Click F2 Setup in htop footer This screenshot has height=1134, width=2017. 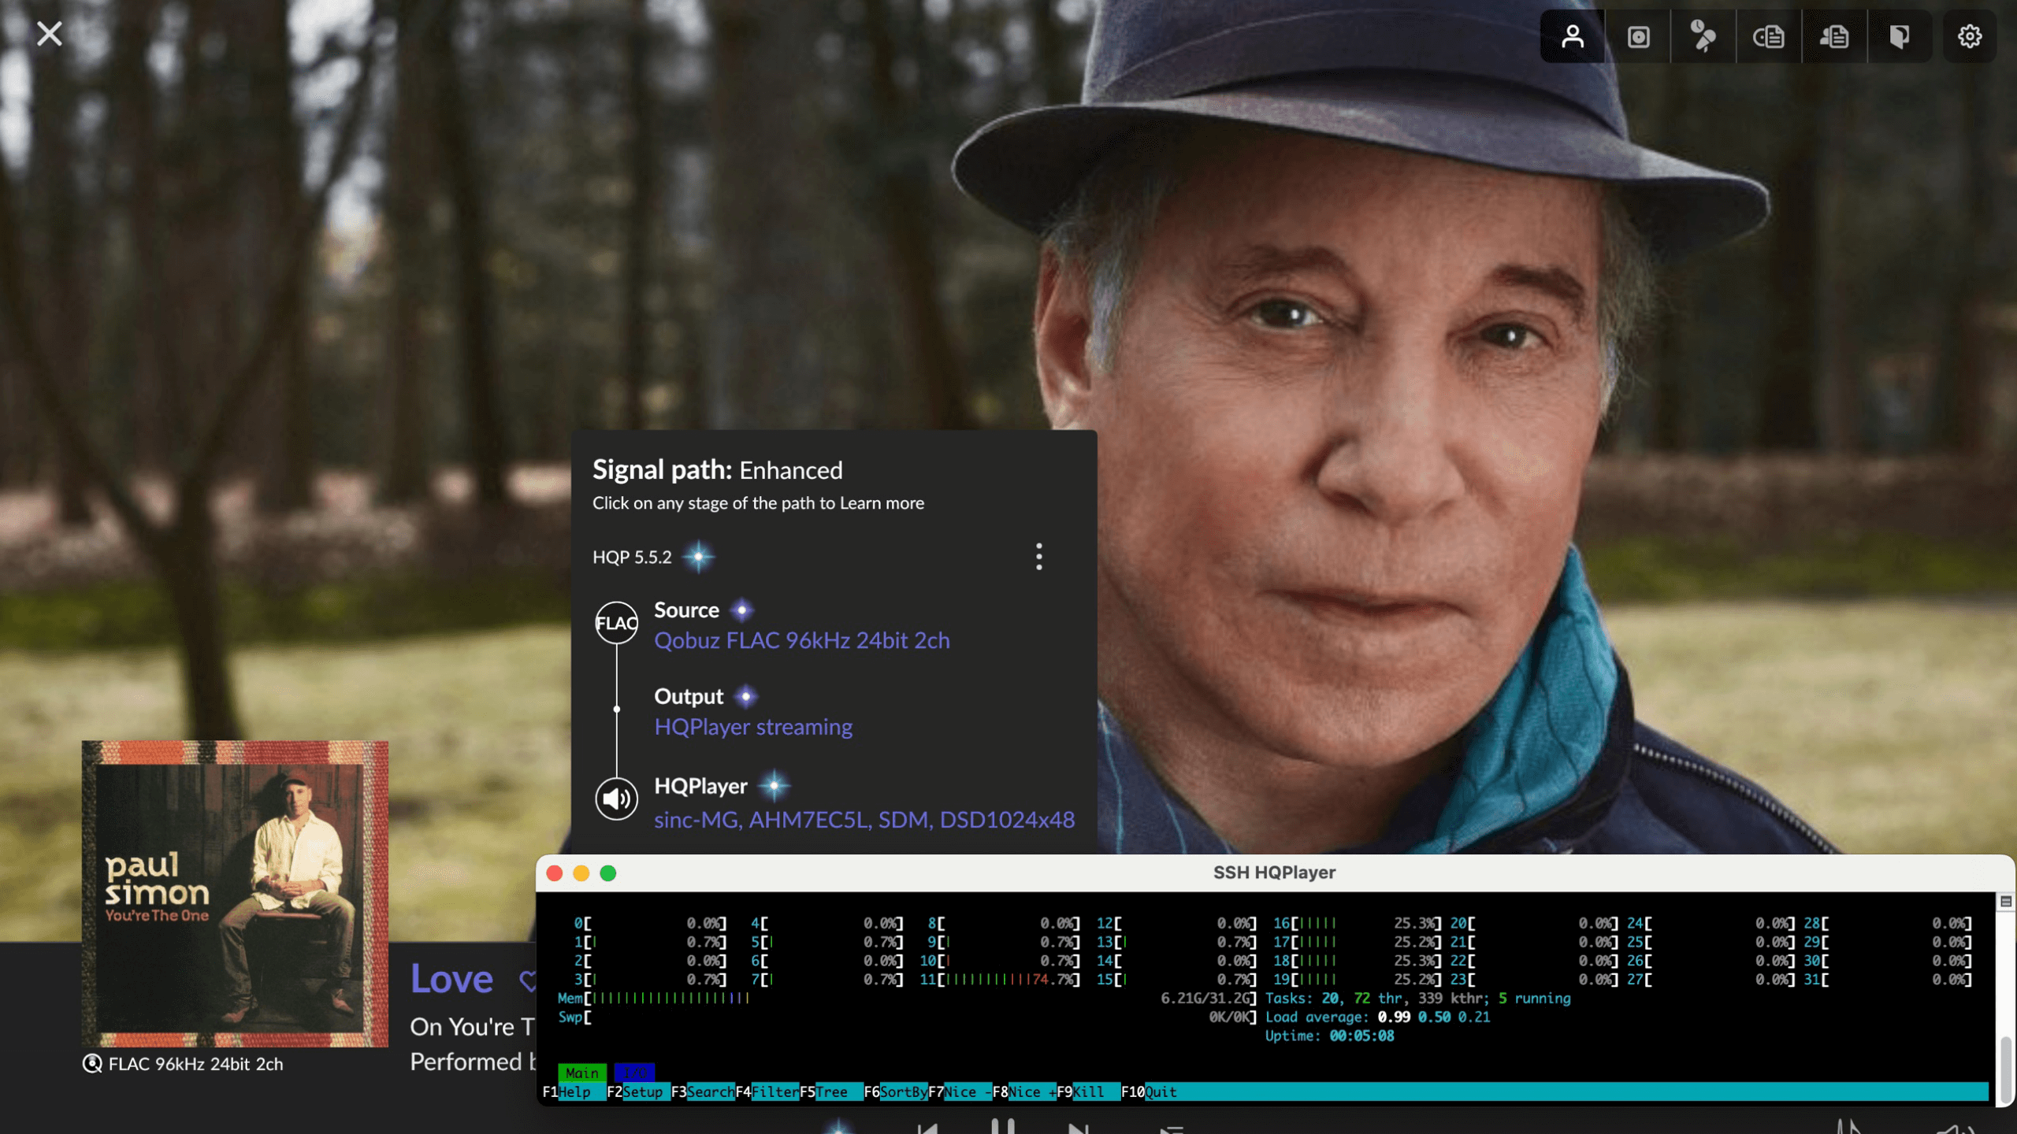pos(642,1092)
